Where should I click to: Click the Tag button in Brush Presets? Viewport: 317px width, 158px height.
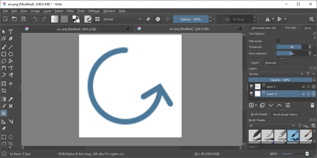pyautogui.click(x=304, y=126)
